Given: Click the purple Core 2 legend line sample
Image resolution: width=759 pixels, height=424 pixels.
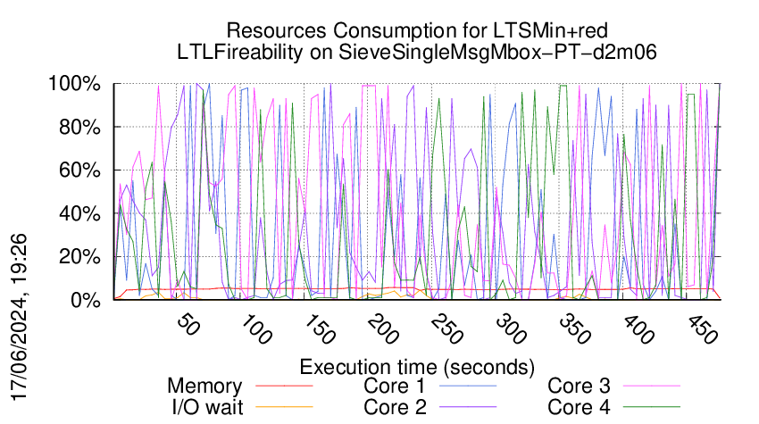Looking at the screenshot, I should pyautogui.click(x=468, y=406).
